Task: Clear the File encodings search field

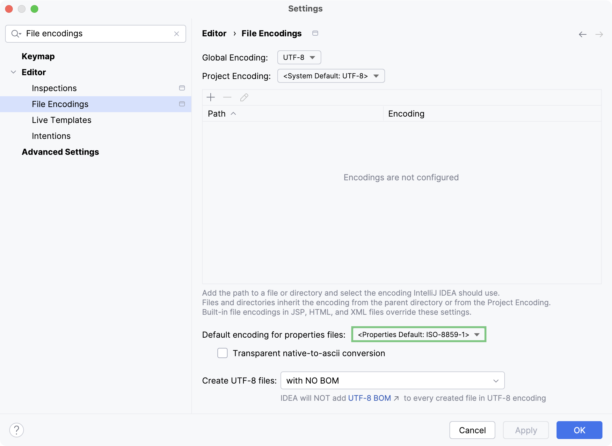Action: pos(177,33)
